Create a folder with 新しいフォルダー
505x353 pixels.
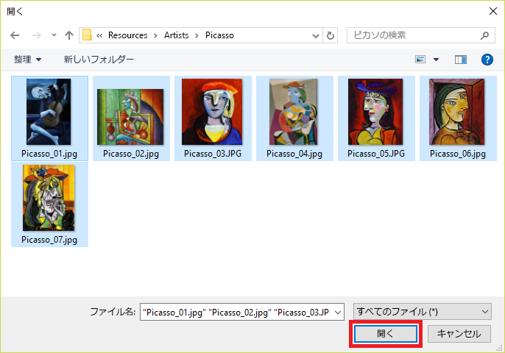click(x=99, y=60)
